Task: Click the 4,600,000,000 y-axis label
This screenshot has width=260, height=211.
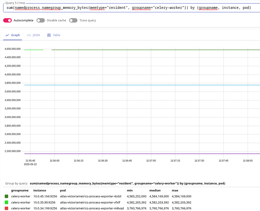Action: pyautogui.click(x=13, y=49)
